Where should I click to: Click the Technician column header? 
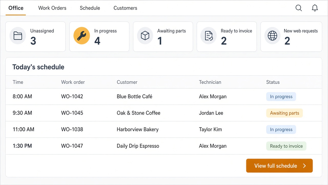[x=210, y=82]
